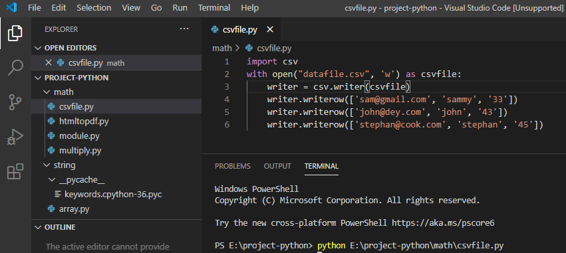Open Explorer more actions ellipsis menu
566x253 pixels.
coord(184,29)
